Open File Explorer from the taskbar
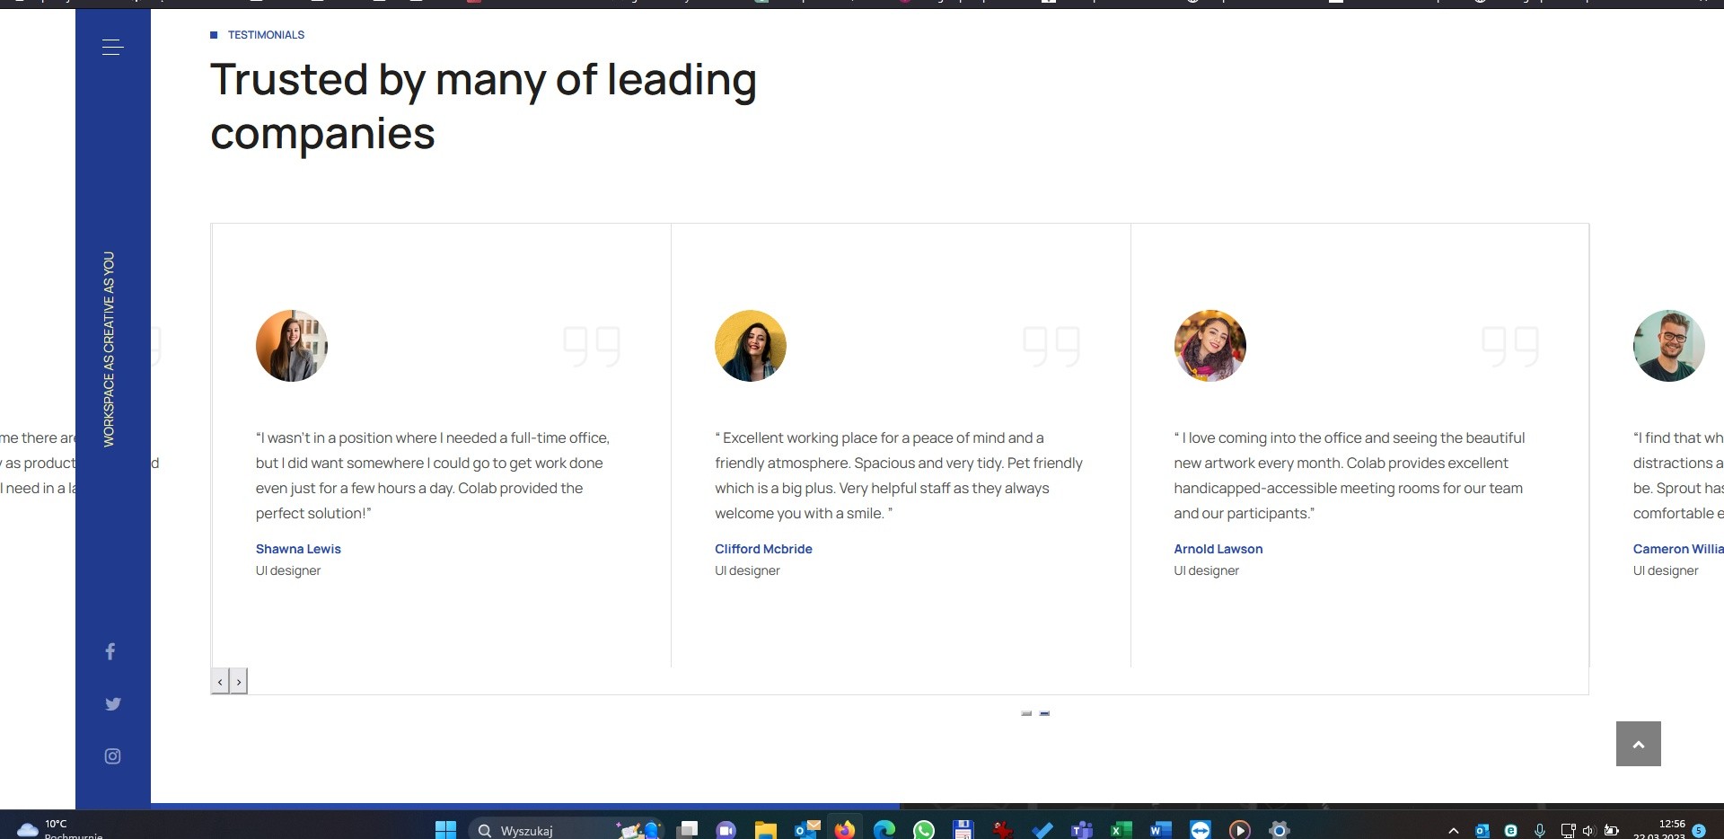The image size is (1724, 839). (x=765, y=830)
